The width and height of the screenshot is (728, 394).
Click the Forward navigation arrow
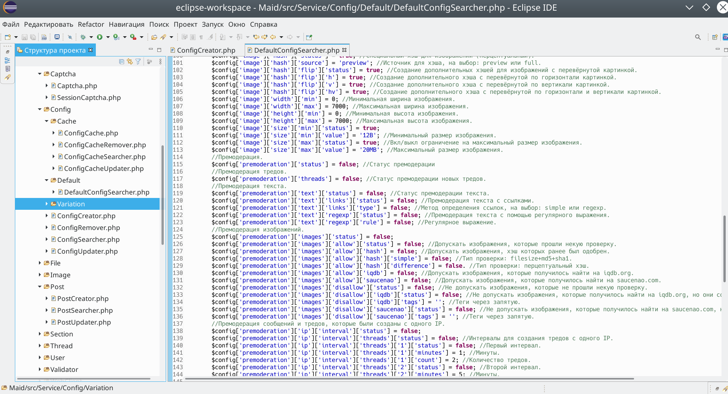point(290,37)
